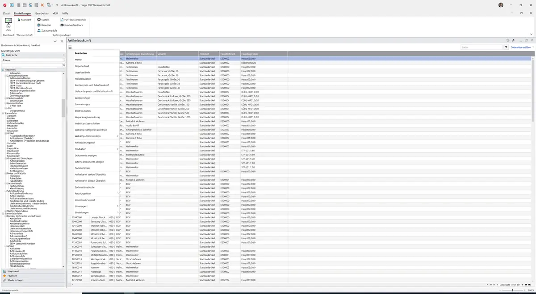Viewport: 536px width, 294px height.
Task: Open Artikelauskunft in the navigation tree
Action: [x=17, y=251]
